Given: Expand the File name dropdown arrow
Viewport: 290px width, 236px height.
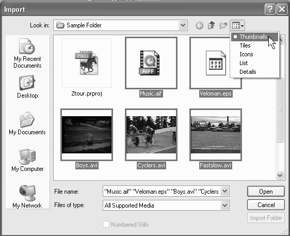Looking at the screenshot, I should click(x=224, y=191).
